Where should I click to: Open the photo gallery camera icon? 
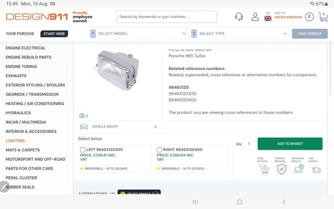(82, 115)
